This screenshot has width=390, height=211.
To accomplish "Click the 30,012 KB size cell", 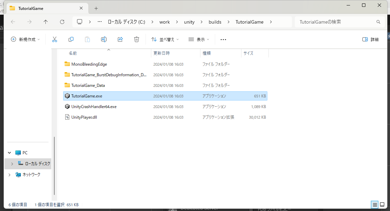I will [257, 117].
